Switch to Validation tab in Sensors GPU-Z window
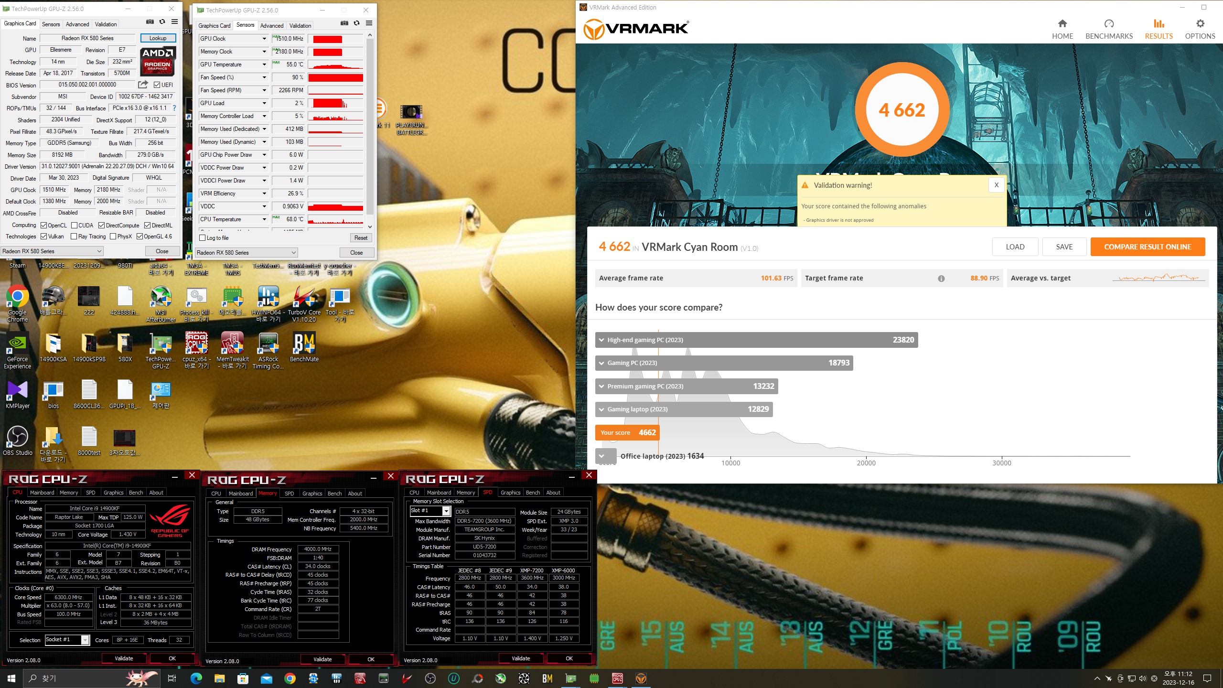The height and width of the screenshot is (688, 1223). (300, 25)
